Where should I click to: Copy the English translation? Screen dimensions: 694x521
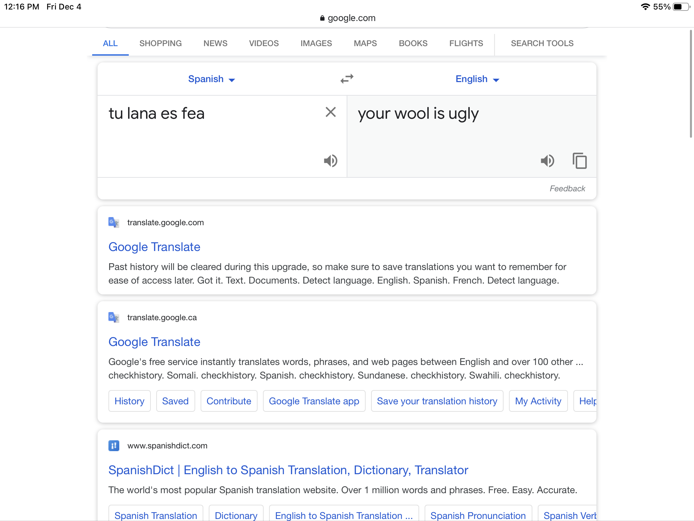click(x=579, y=160)
